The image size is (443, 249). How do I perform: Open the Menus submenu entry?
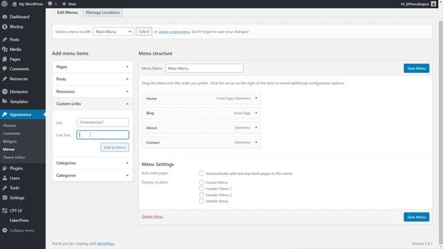pyautogui.click(x=8, y=149)
